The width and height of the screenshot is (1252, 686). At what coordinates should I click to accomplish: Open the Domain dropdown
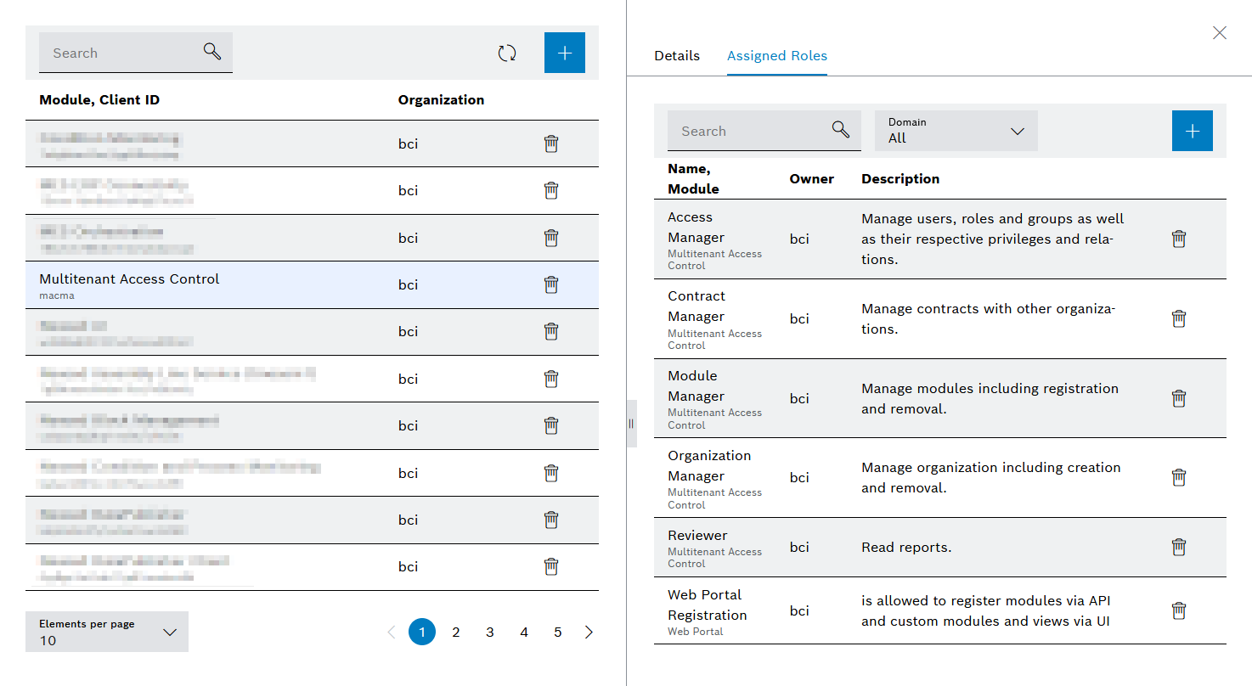tap(956, 131)
